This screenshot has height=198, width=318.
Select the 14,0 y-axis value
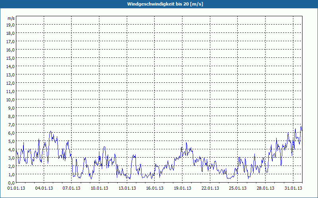(11, 67)
